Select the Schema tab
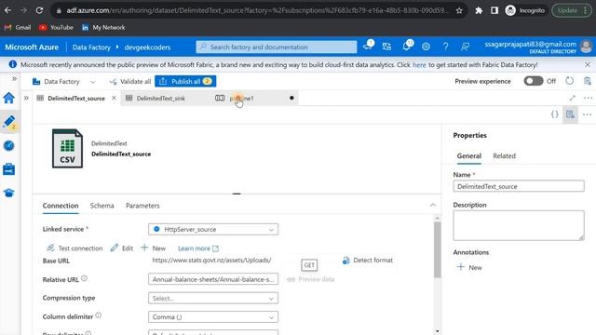 pos(102,206)
